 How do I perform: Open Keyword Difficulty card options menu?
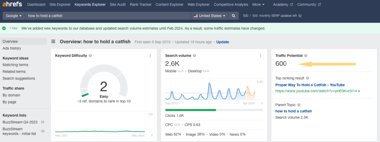point(151,56)
